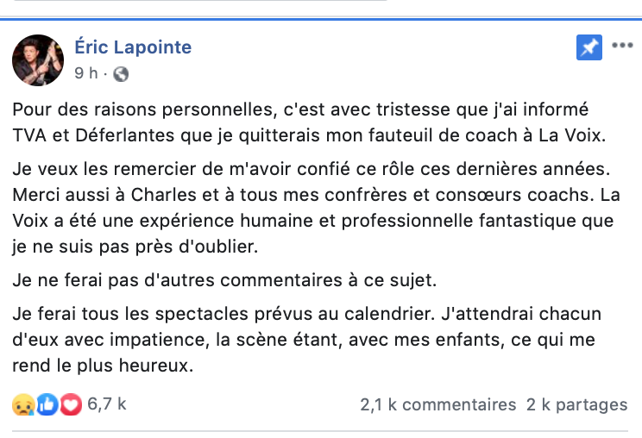Image resolution: width=642 pixels, height=438 pixels.
Task: Click the sad face reaction icon
Action: (23, 404)
